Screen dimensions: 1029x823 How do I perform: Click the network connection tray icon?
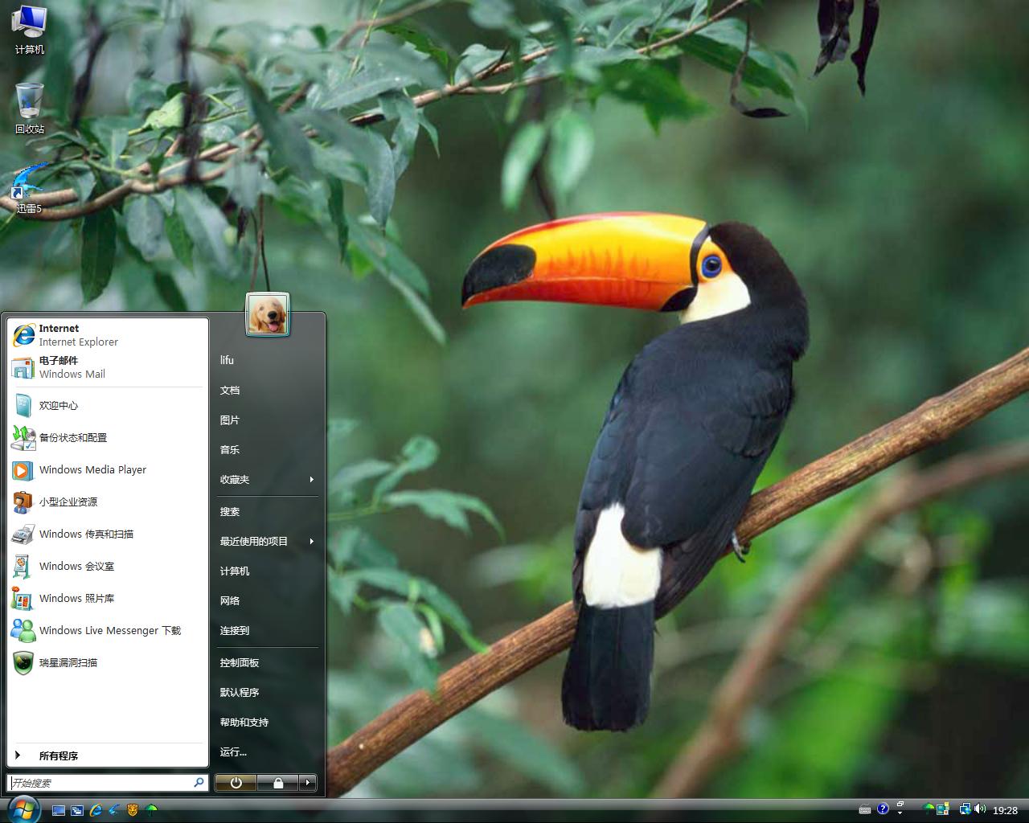965,809
